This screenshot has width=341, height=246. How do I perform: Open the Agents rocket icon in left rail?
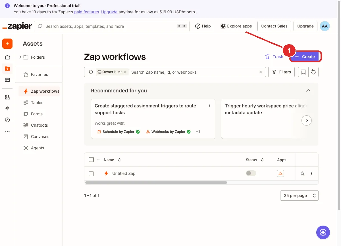click(7, 109)
